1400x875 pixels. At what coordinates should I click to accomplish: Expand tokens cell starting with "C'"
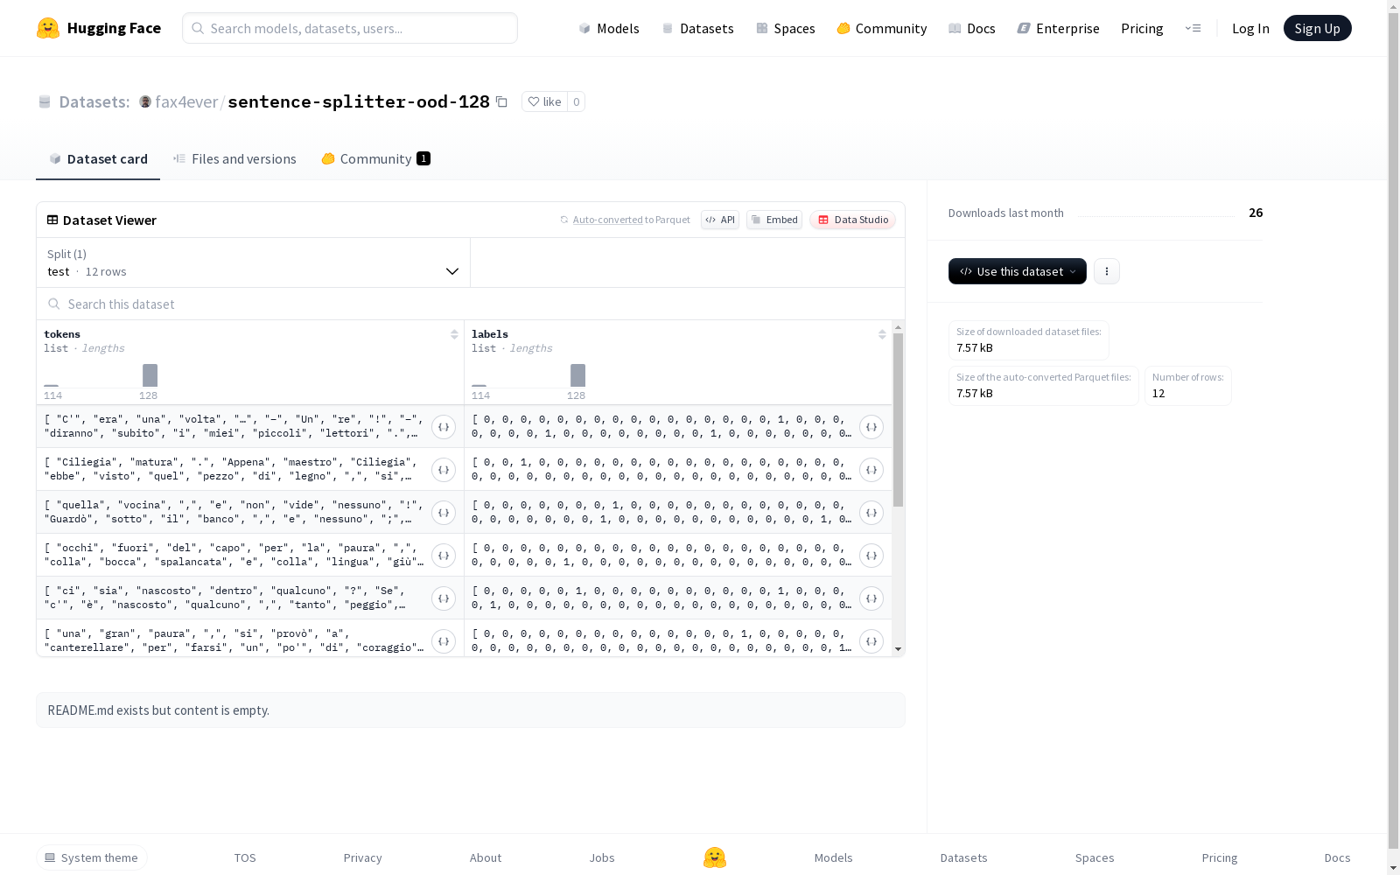(x=444, y=427)
